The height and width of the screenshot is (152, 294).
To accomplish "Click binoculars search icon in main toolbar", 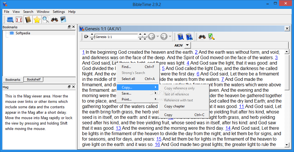I will [55, 20].
